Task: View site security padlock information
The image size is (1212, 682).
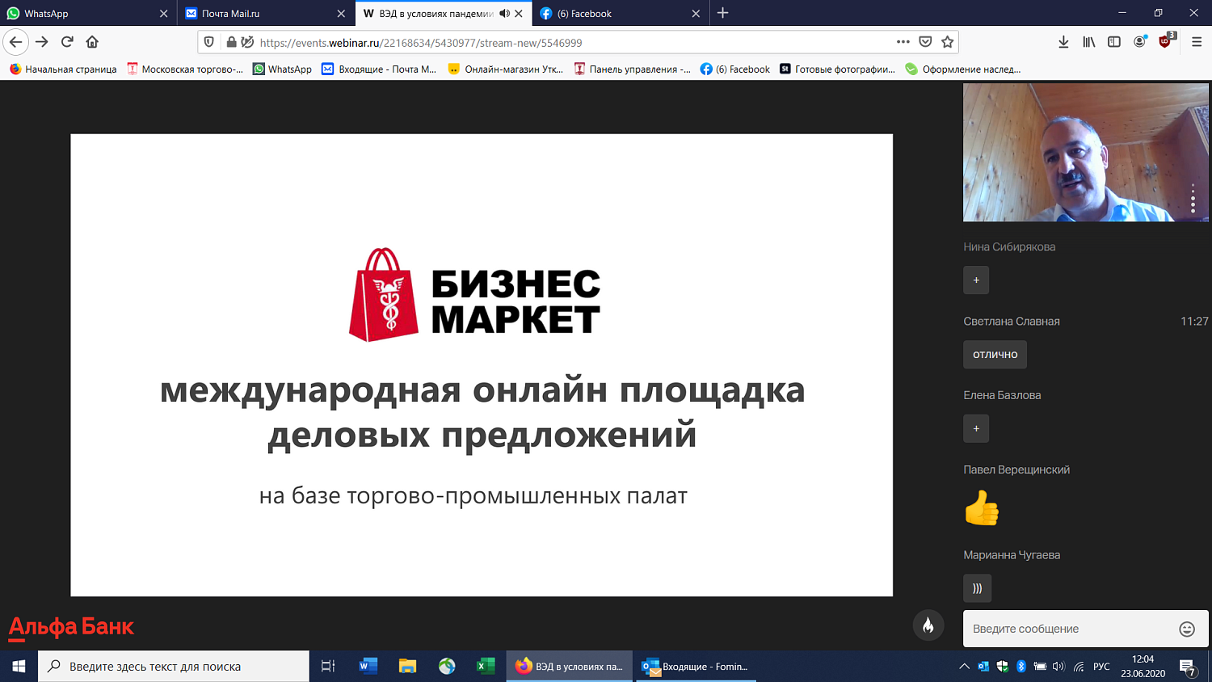Action: coord(231,42)
